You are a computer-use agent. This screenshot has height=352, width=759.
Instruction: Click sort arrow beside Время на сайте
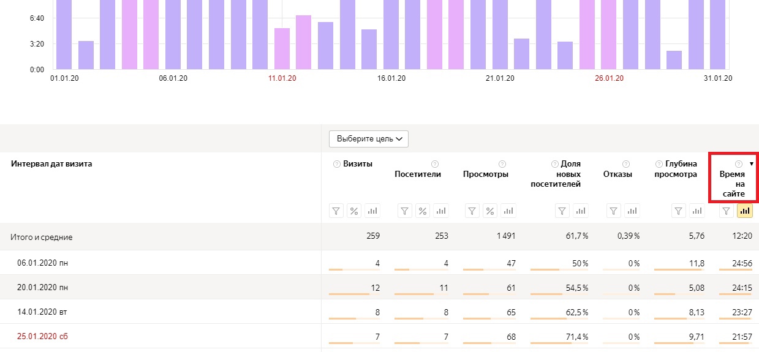click(752, 164)
